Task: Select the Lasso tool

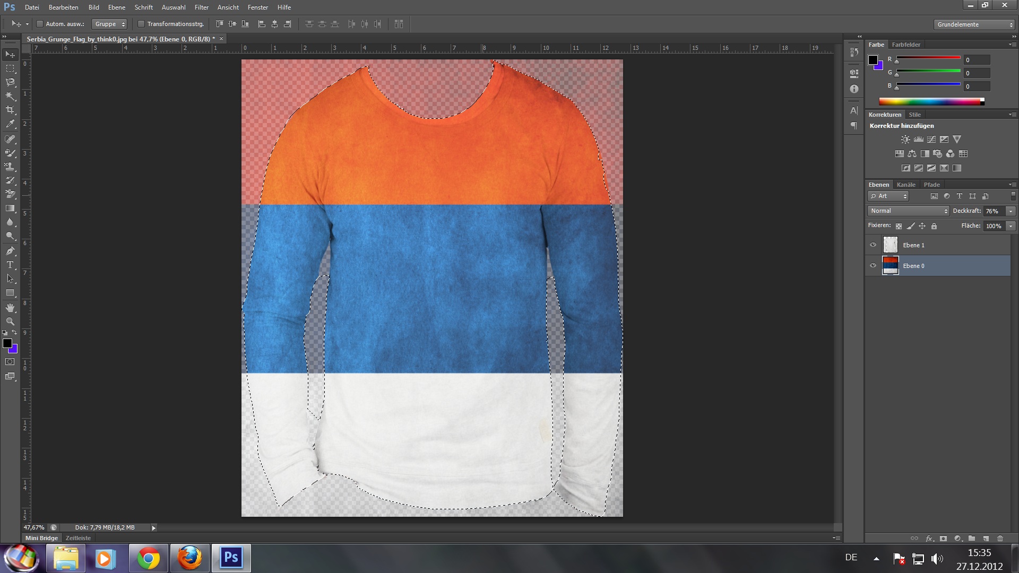Action: point(10,82)
